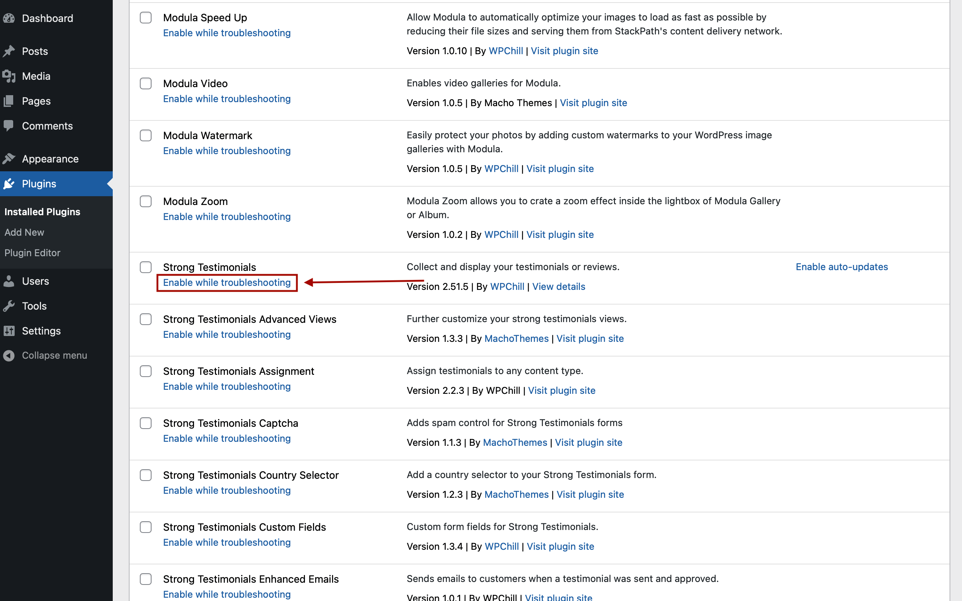Check the Modula Speed Up checkbox
Image resolution: width=962 pixels, height=601 pixels.
pos(146,18)
